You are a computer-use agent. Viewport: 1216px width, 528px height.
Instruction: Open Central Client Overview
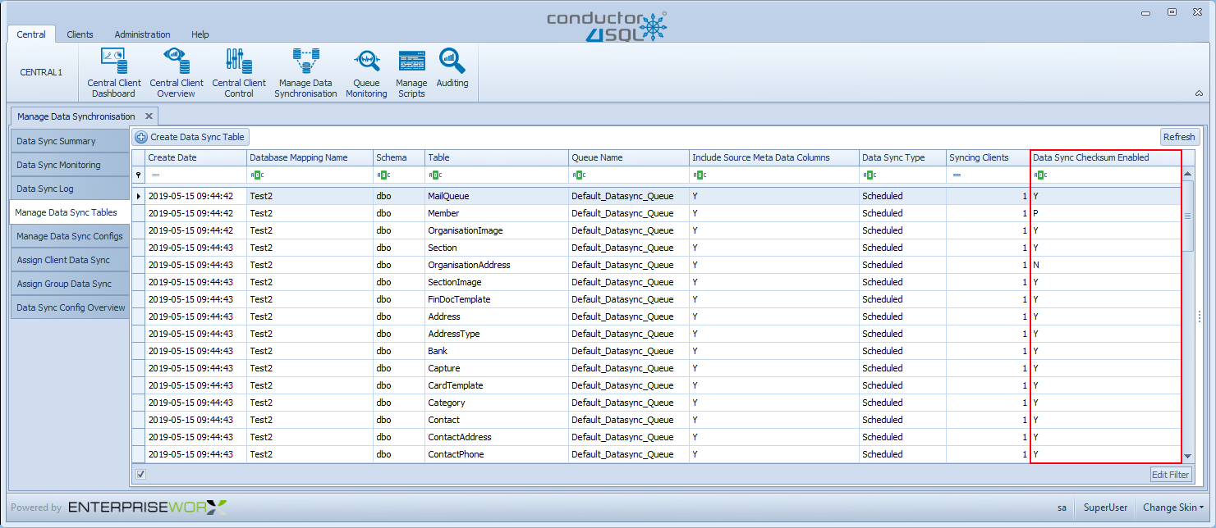pyautogui.click(x=177, y=72)
